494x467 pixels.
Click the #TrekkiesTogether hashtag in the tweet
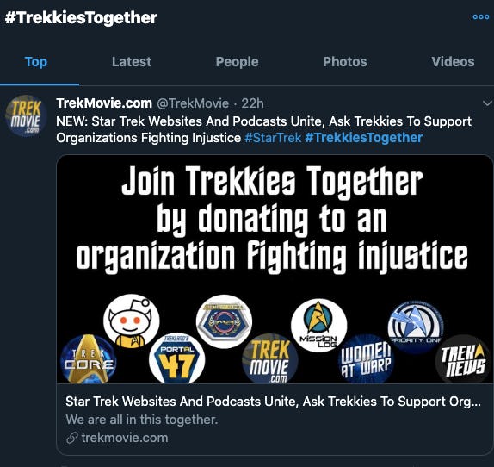[x=364, y=138]
